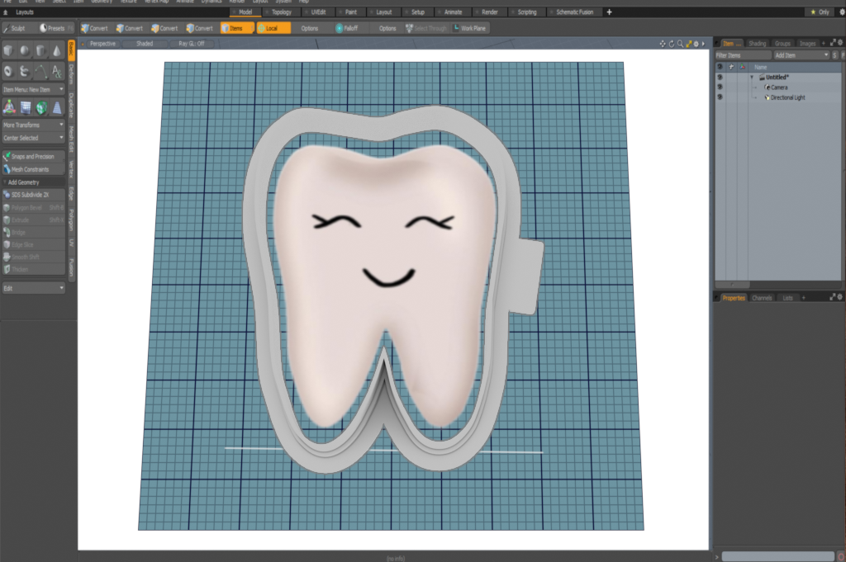Screen dimensions: 846x562
Task: Click the blue grid mesh icon
Action: (26, 108)
